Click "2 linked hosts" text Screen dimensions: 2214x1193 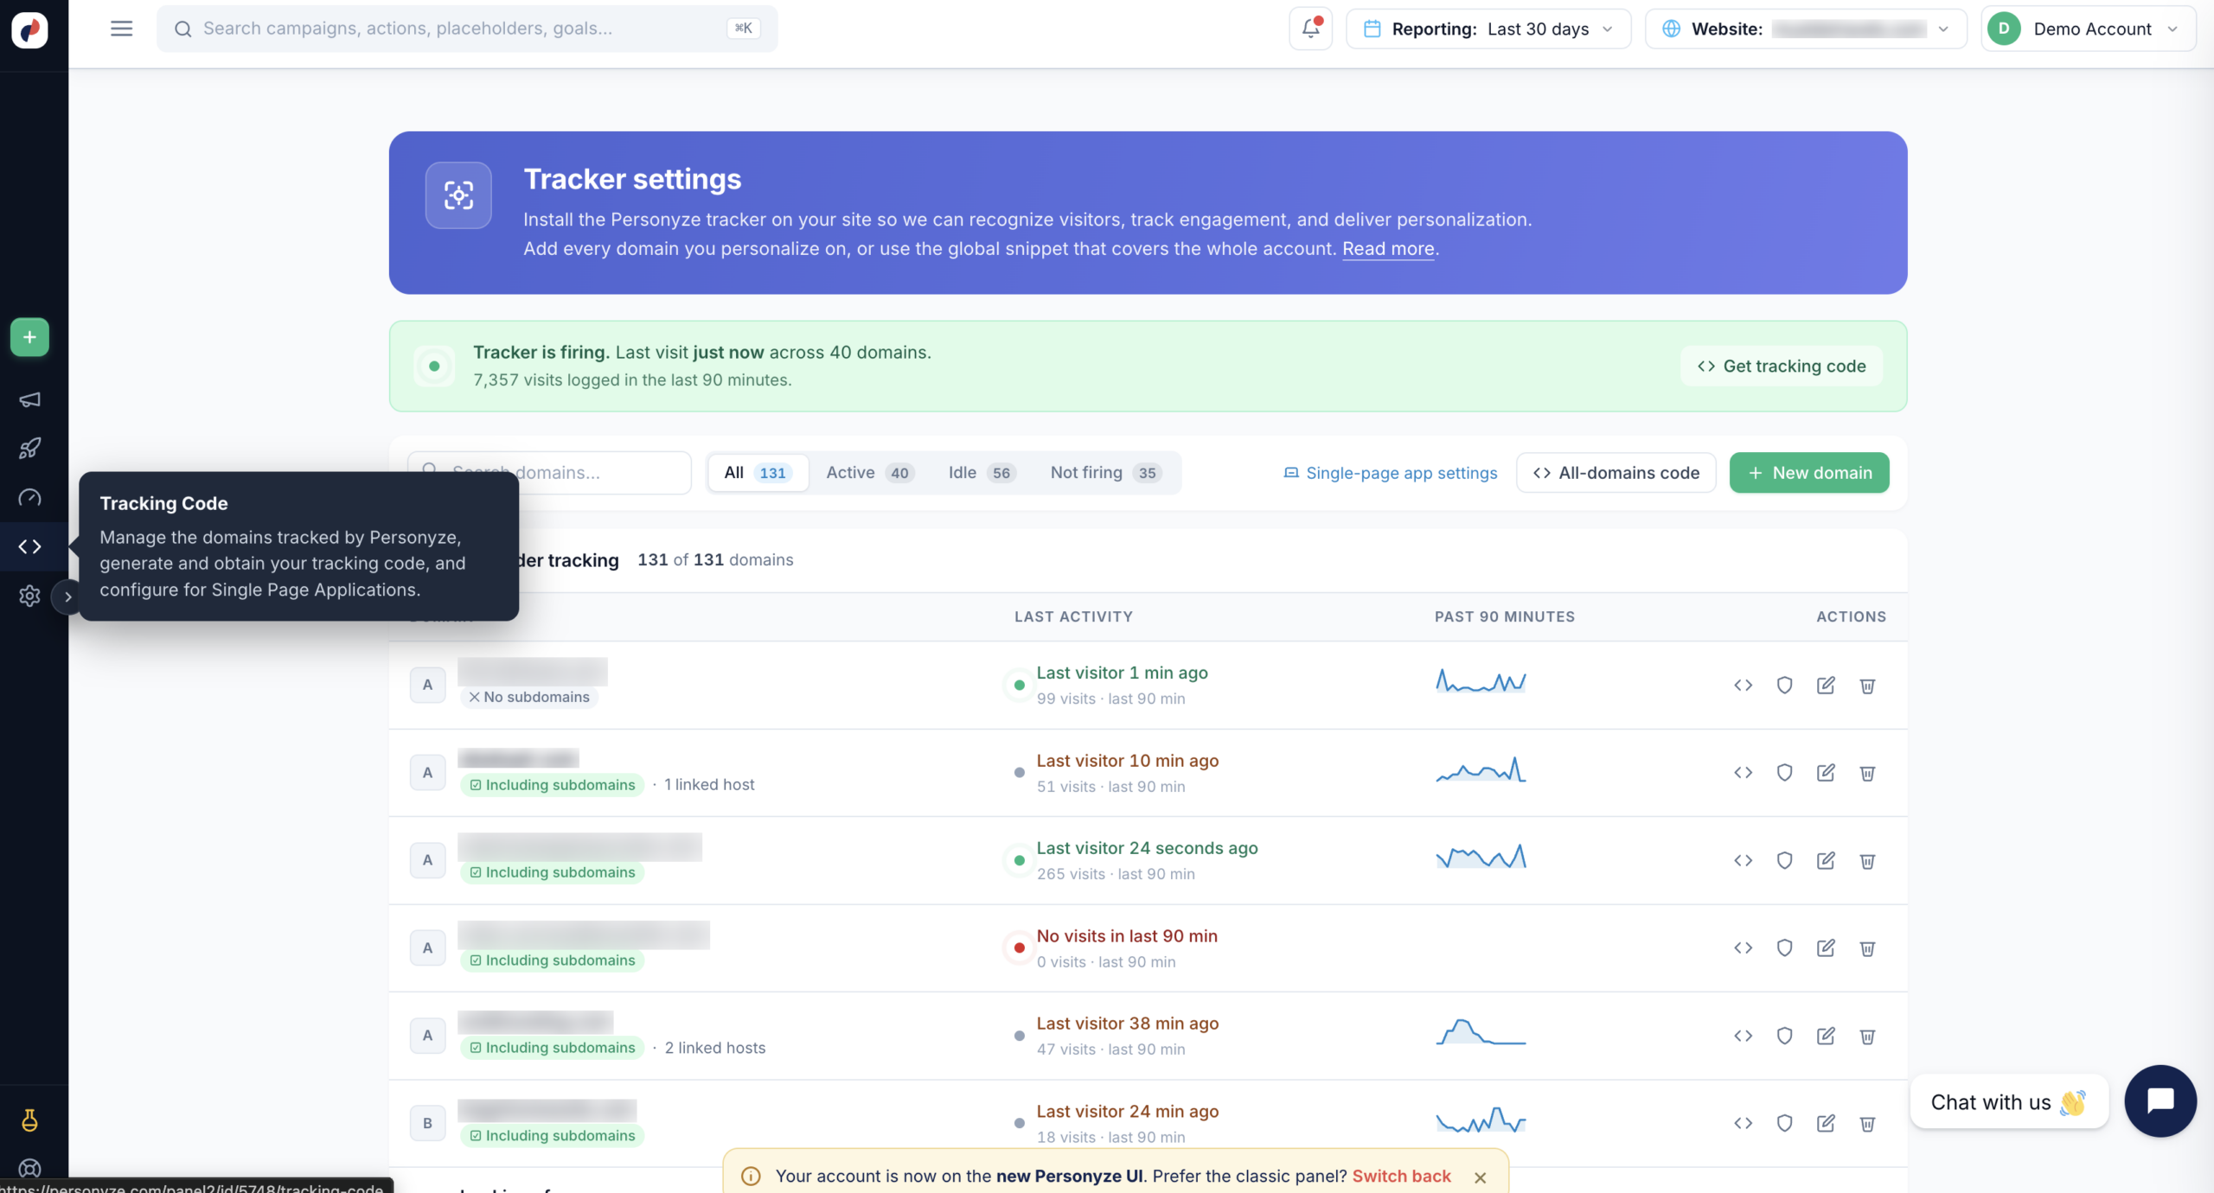[x=715, y=1048]
